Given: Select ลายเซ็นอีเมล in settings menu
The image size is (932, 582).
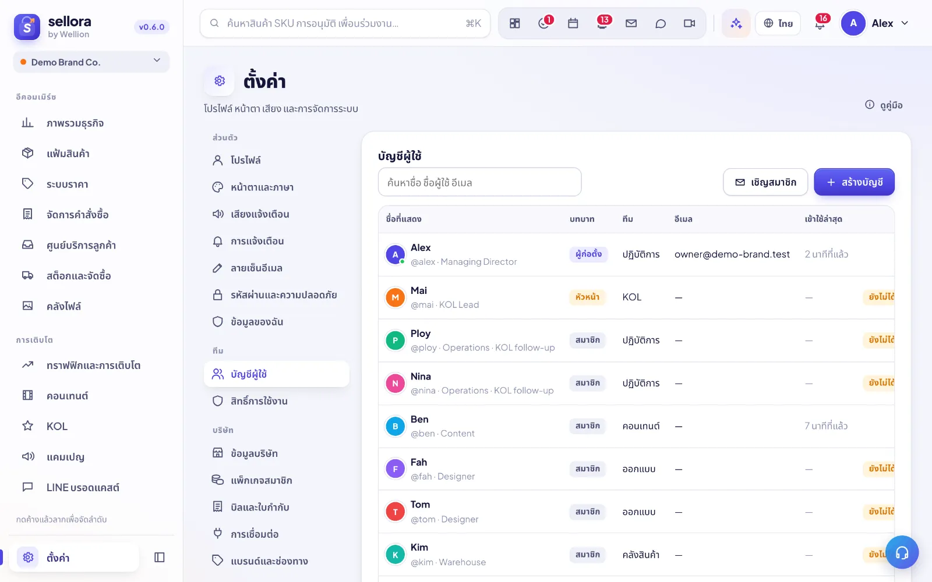Looking at the screenshot, I should point(277,268).
